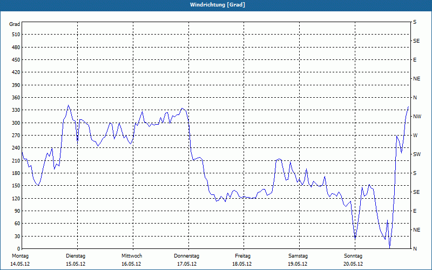432x270 pixels.
Task: Select the W compass direction label
Action: 415,136
